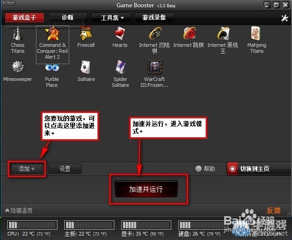Screen dimensions: 292x240
Task: Click the 显卡: 35 ℃ reading
Action: tap(142, 234)
